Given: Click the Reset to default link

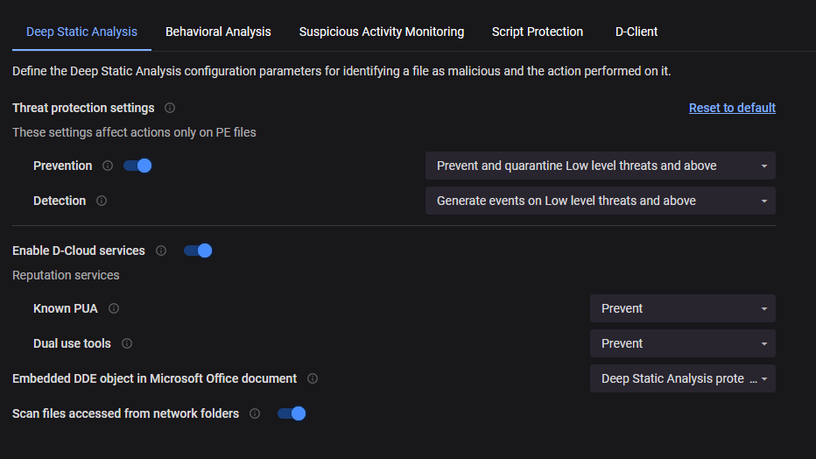Looking at the screenshot, I should 732,108.
